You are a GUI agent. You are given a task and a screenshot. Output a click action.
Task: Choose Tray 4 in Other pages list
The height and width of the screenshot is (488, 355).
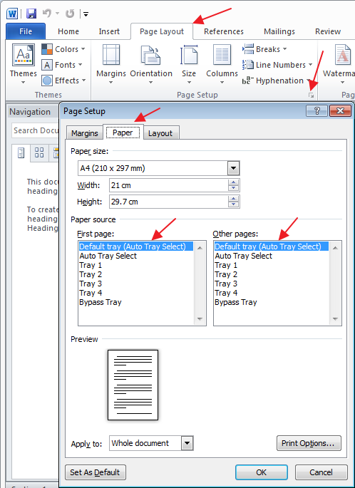271,293
